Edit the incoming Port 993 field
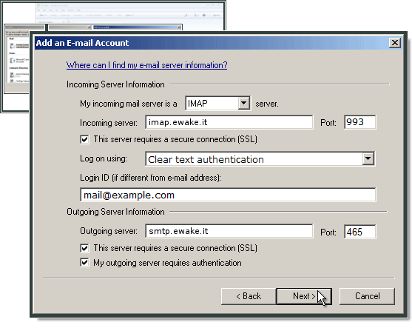The height and width of the screenshot is (328, 412). [x=360, y=122]
